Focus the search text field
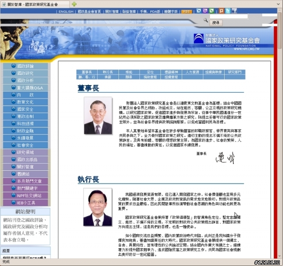This screenshot has height=266, width=283. (229, 16)
